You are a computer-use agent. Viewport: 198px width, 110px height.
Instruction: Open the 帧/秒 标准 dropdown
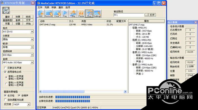click(x=32, y=47)
